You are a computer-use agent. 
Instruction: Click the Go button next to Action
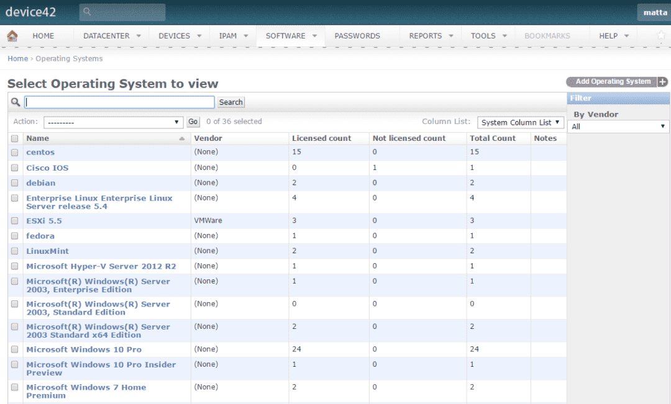(x=193, y=122)
